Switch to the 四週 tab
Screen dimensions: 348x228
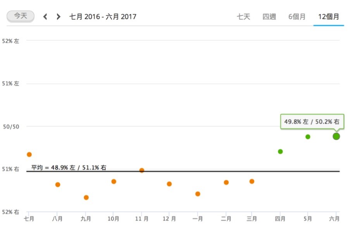pos(269,17)
